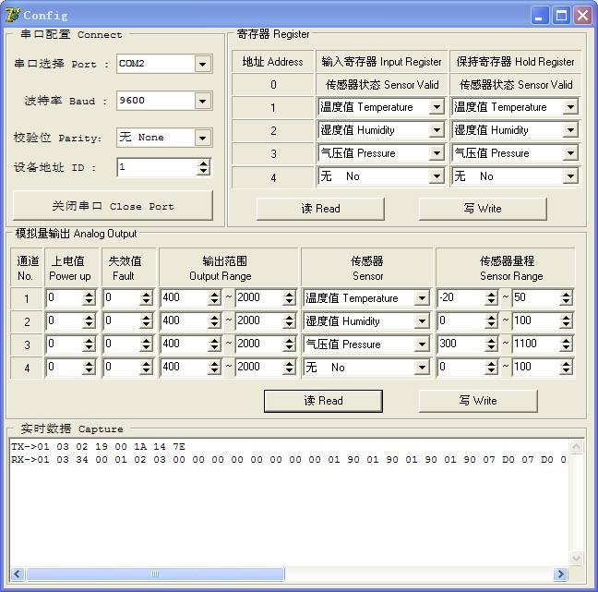
Task: Click channel 4 Fault value field
Action: pyautogui.click(x=121, y=368)
